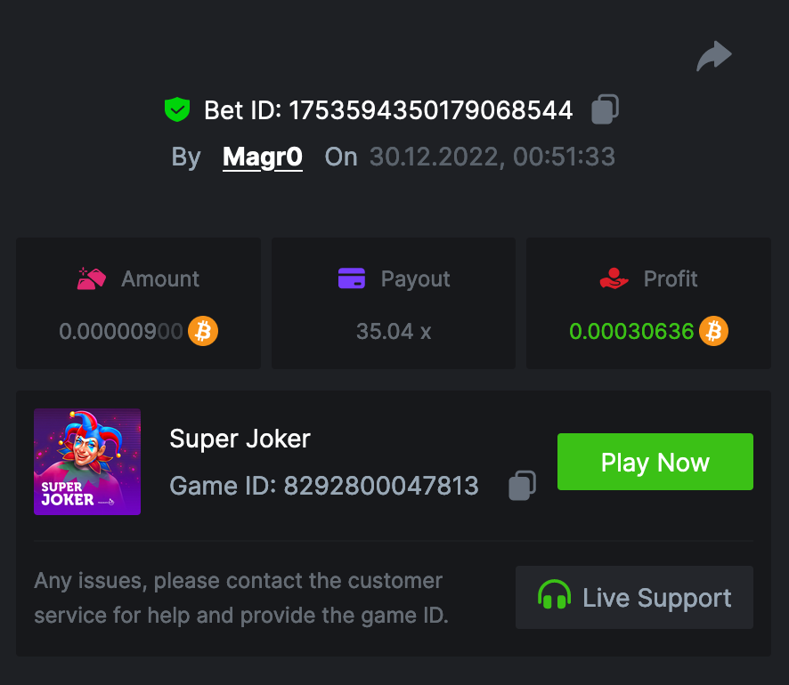The width and height of the screenshot is (789, 685).
Task: Click the share arrow icon
Action: 713,57
